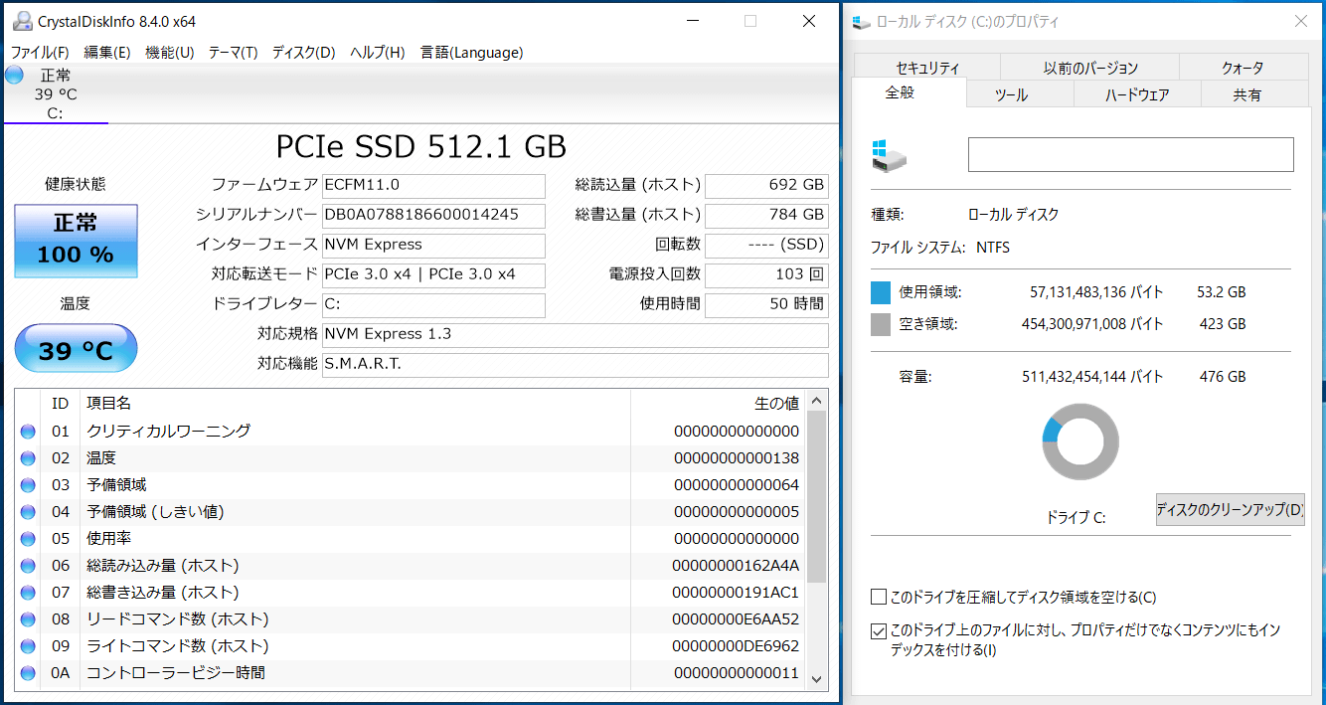1326x705 pixels.
Task: Click the status orb for 総書き込み量 (ホスト) row
Action: click(x=28, y=593)
